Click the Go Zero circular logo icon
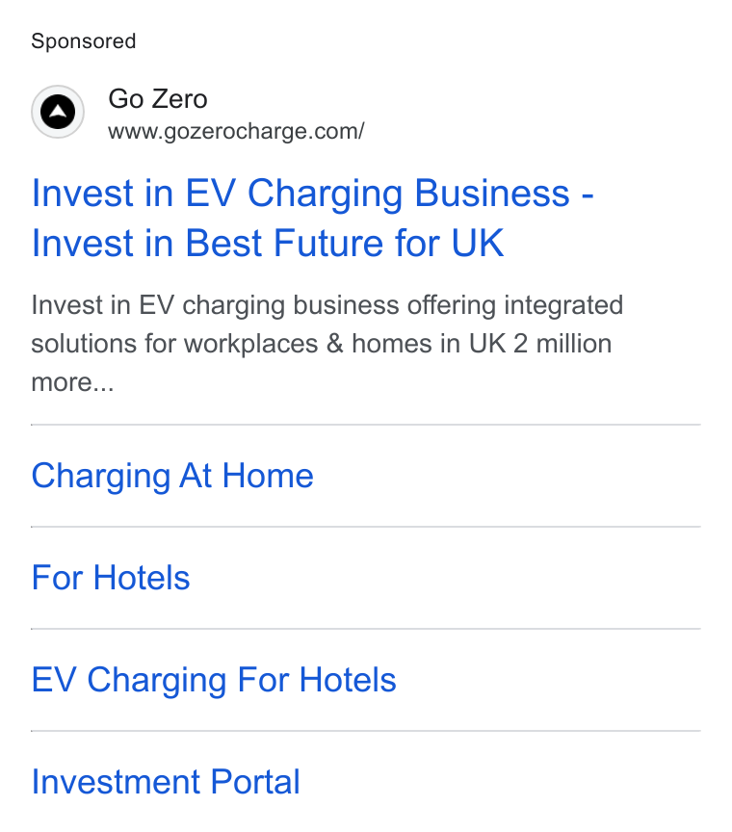 [58, 112]
